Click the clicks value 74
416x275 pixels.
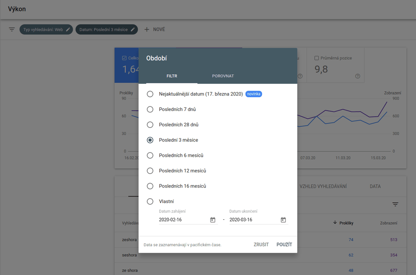pos(351,240)
